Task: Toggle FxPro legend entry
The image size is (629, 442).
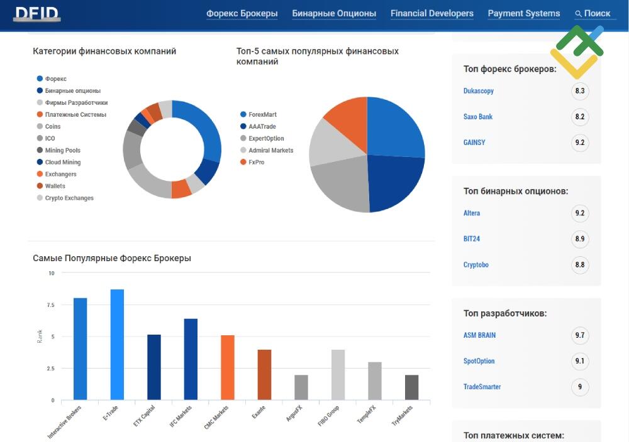Action: pos(252,162)
